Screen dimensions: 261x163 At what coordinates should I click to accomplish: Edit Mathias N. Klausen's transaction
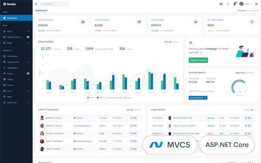click(134, 126)
